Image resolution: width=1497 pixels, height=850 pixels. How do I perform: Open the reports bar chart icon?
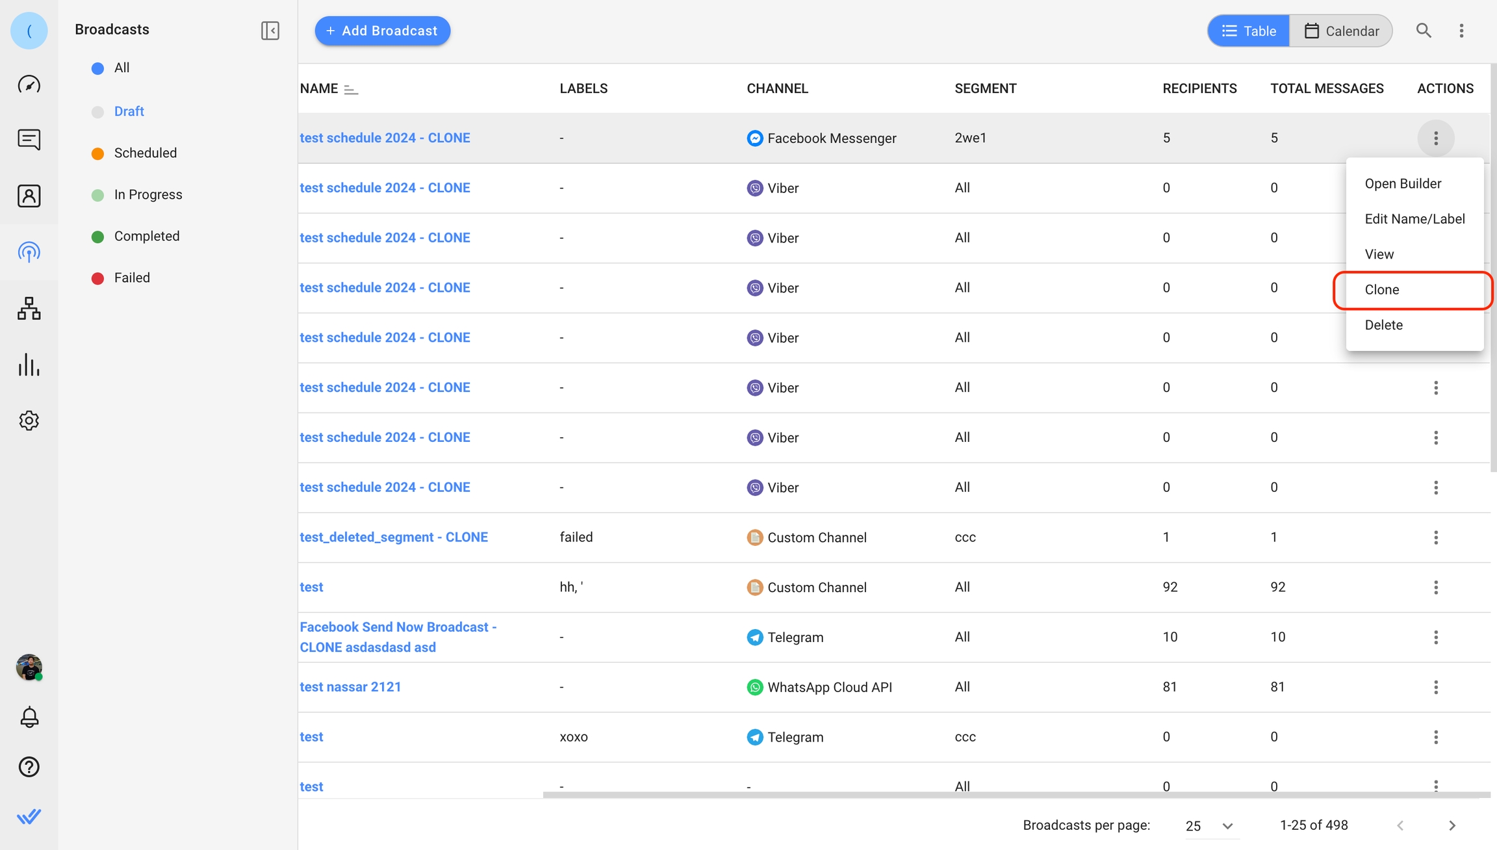[29, 365]
